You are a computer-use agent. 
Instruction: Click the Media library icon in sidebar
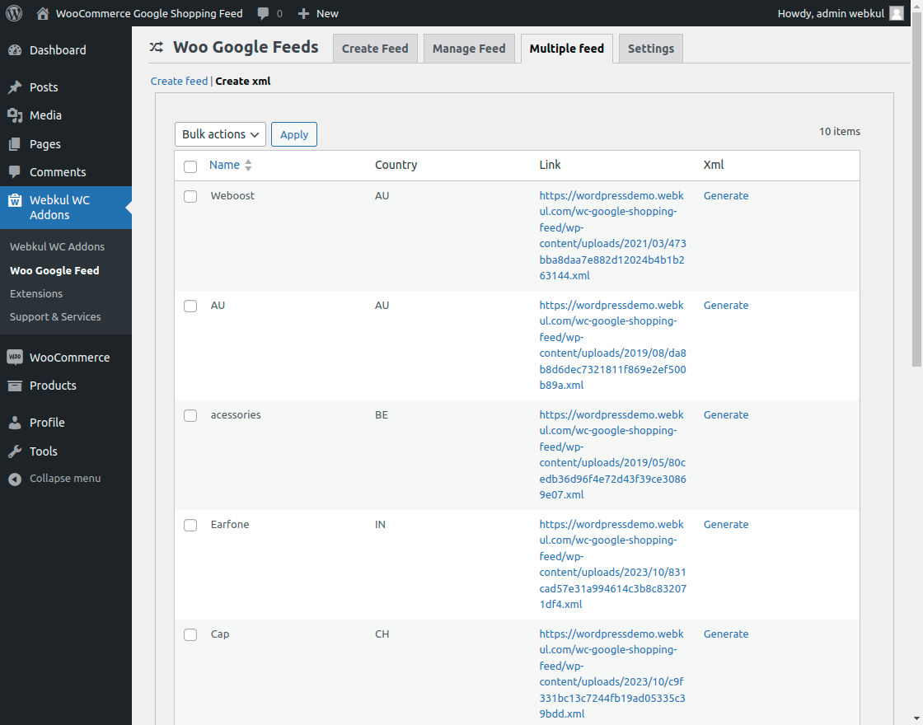tap(18, 115)
